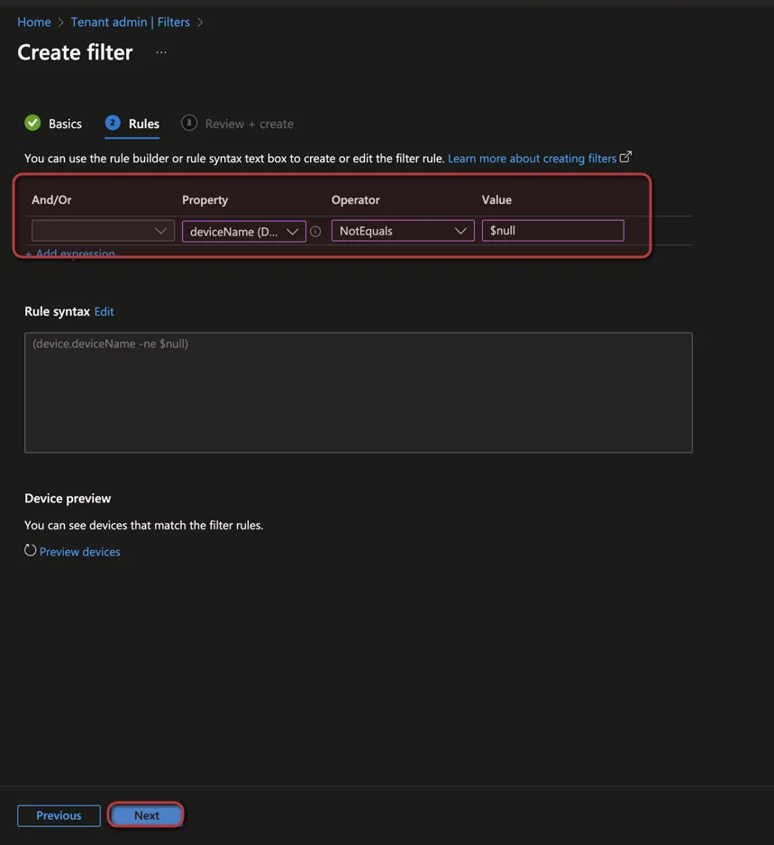Select the Rules step tab
Image resolution: width=774 pixels, height=845 pixels.
pyautogui.click(x=132, y=124)
